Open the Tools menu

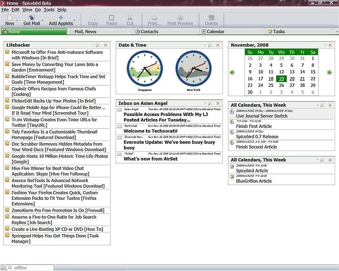pyautogui.click(x=49, y=10)
